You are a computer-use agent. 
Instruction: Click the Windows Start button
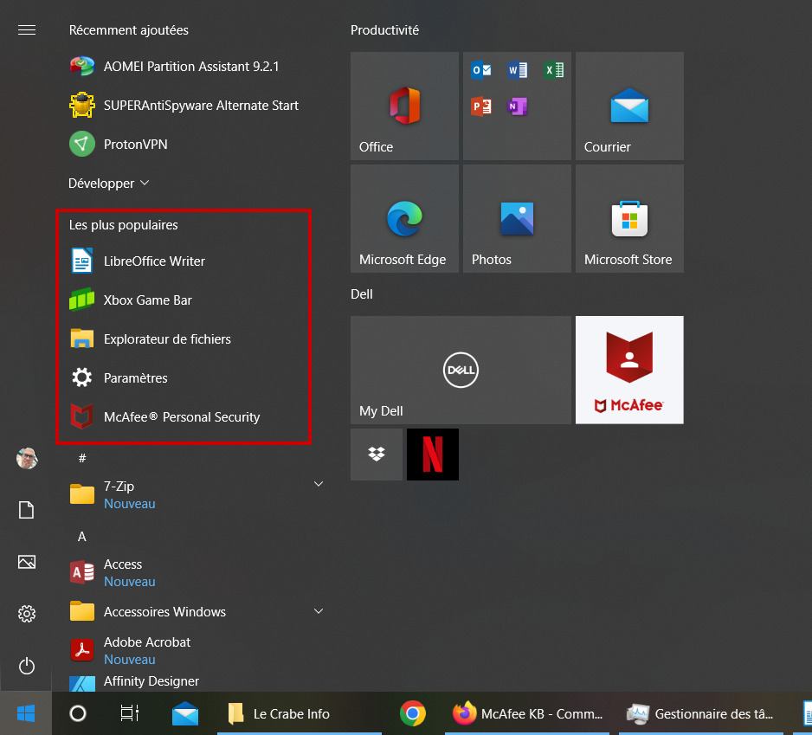[x=26, y=713]
